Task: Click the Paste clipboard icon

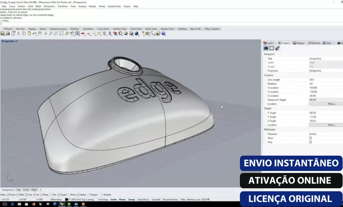Action: (29, 33)
